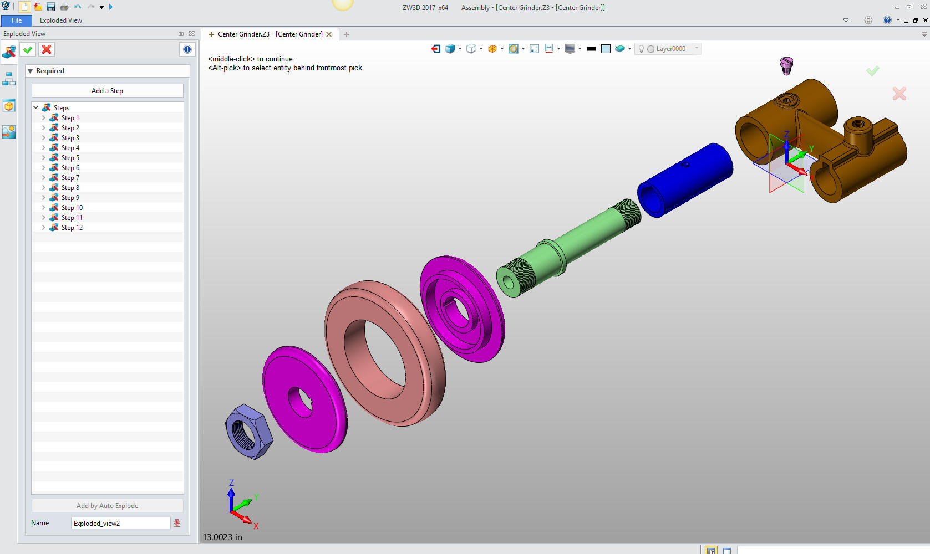Click the Add a Step button
Image resolution: width=930 pixels, height=554 pixels.
107,91
